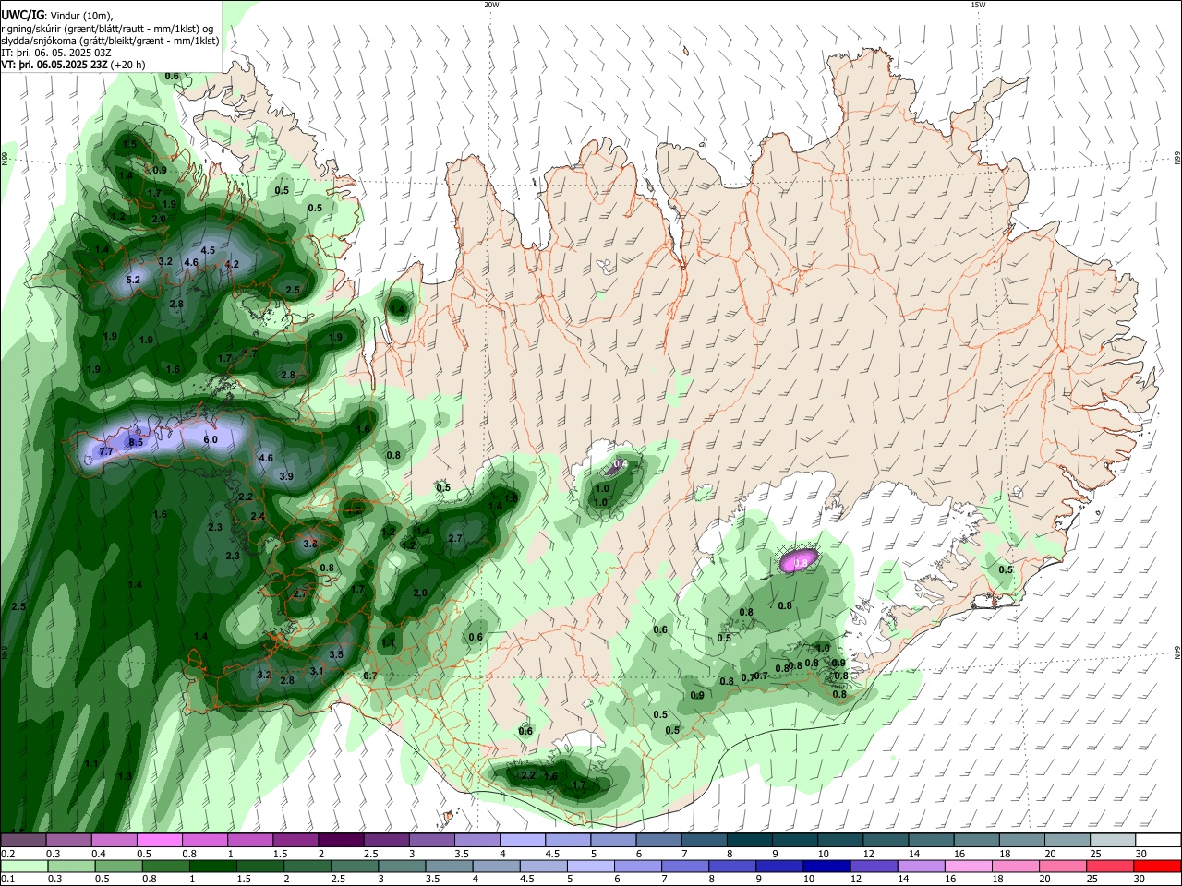
Task: Click the 1.3 precipitation value on map
Action: (125, 777)
